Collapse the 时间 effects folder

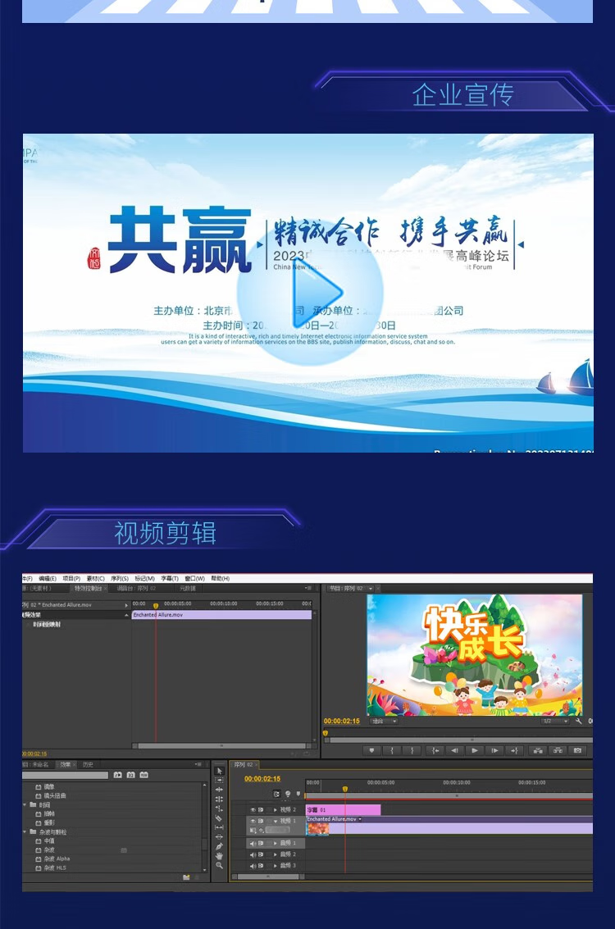pyautogui.click(x=25, y=804)
